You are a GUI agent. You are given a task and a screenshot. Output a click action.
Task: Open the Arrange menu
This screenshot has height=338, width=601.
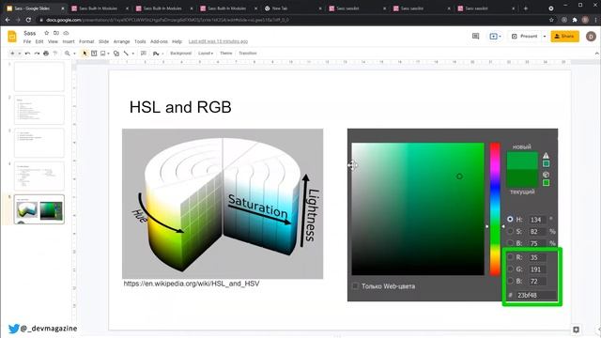pyautogui.click(x=121, y=41)
